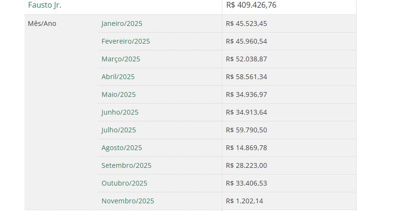Click the July value R$ 59.790,50
This screenshot has width=408, height=211.
pos(246,130)
